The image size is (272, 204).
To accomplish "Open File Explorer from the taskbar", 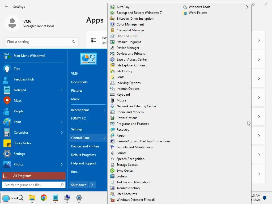I will pyautogui.click(x=32, y=198).
